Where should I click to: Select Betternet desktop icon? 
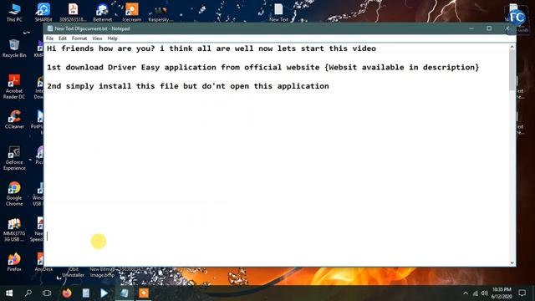102,13
